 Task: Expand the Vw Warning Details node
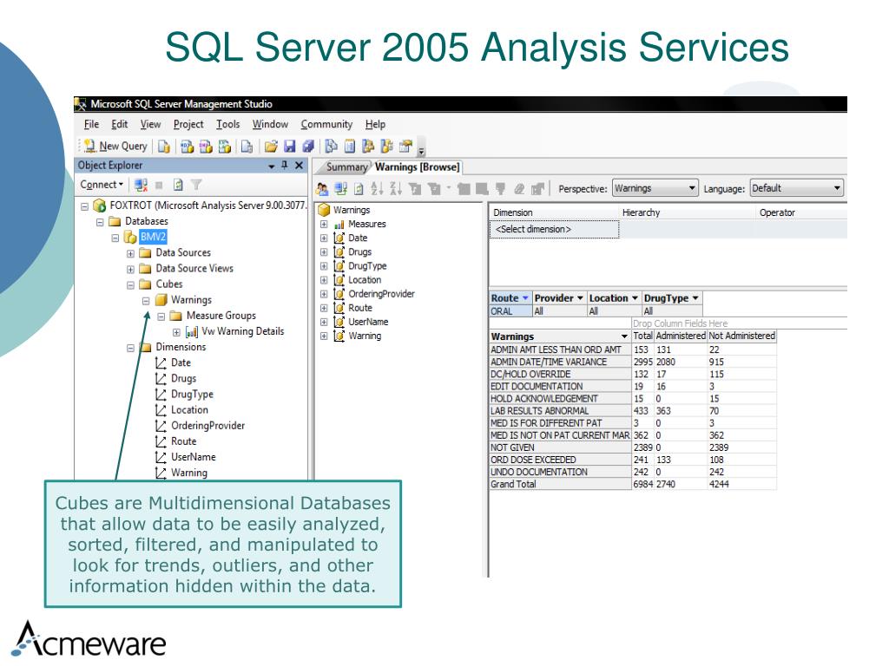point(176,332)
